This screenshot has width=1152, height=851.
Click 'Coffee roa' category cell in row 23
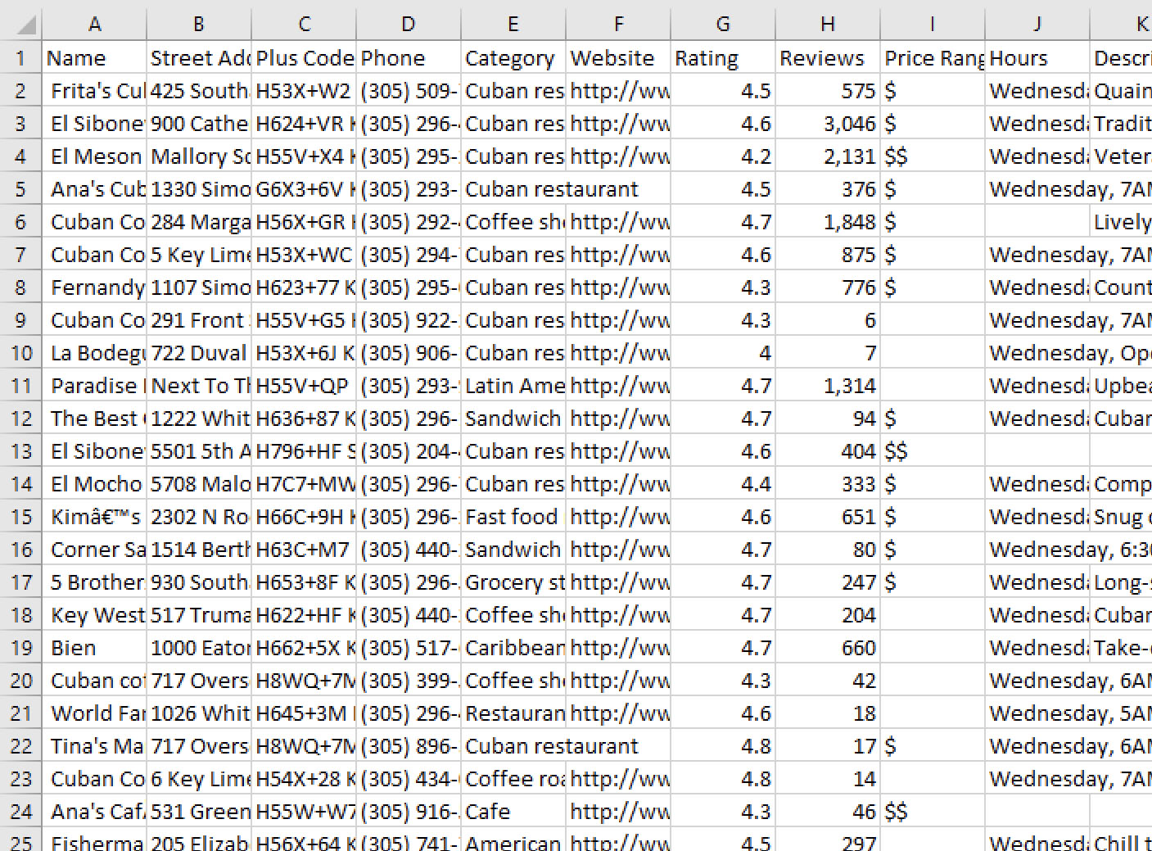point(513,779)
